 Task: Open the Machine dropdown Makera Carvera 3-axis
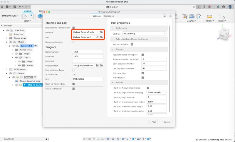[x=85, y=32]
